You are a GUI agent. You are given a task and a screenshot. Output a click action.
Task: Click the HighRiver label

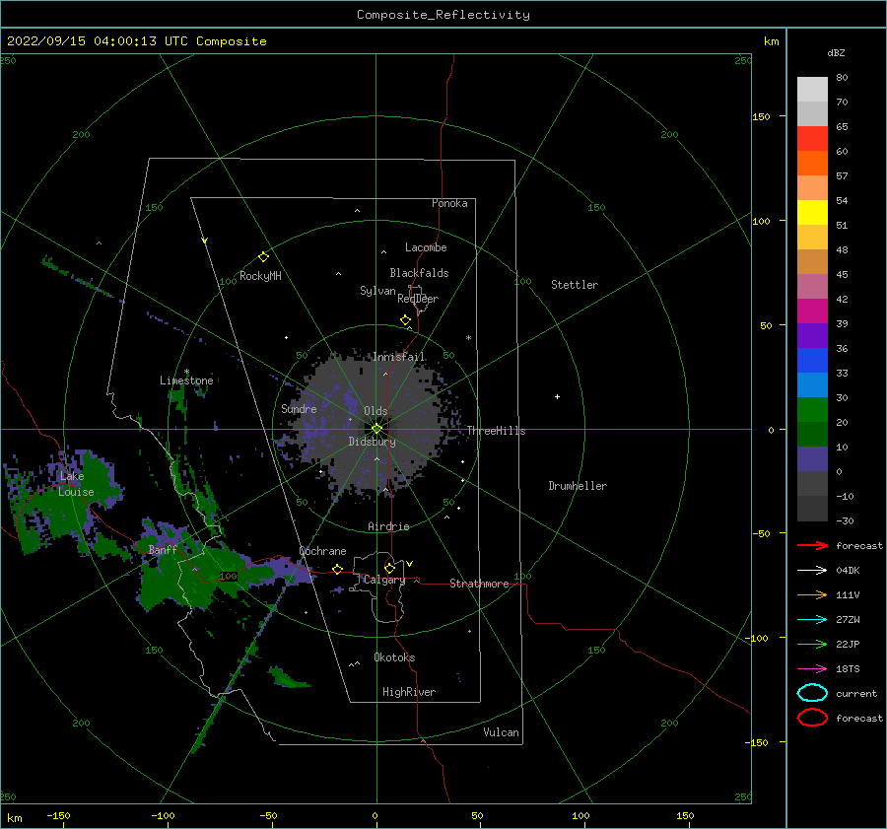click(x=409, y=692)
